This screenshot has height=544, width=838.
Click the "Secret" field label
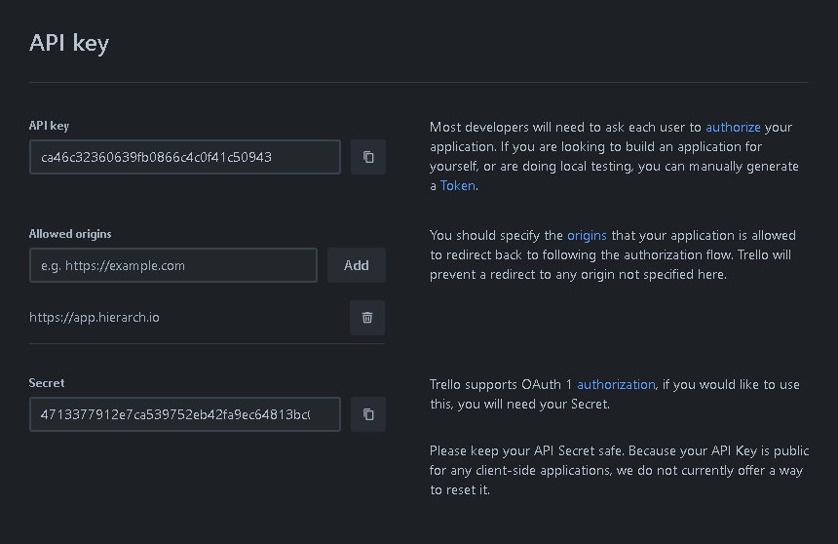pos(47,383)
